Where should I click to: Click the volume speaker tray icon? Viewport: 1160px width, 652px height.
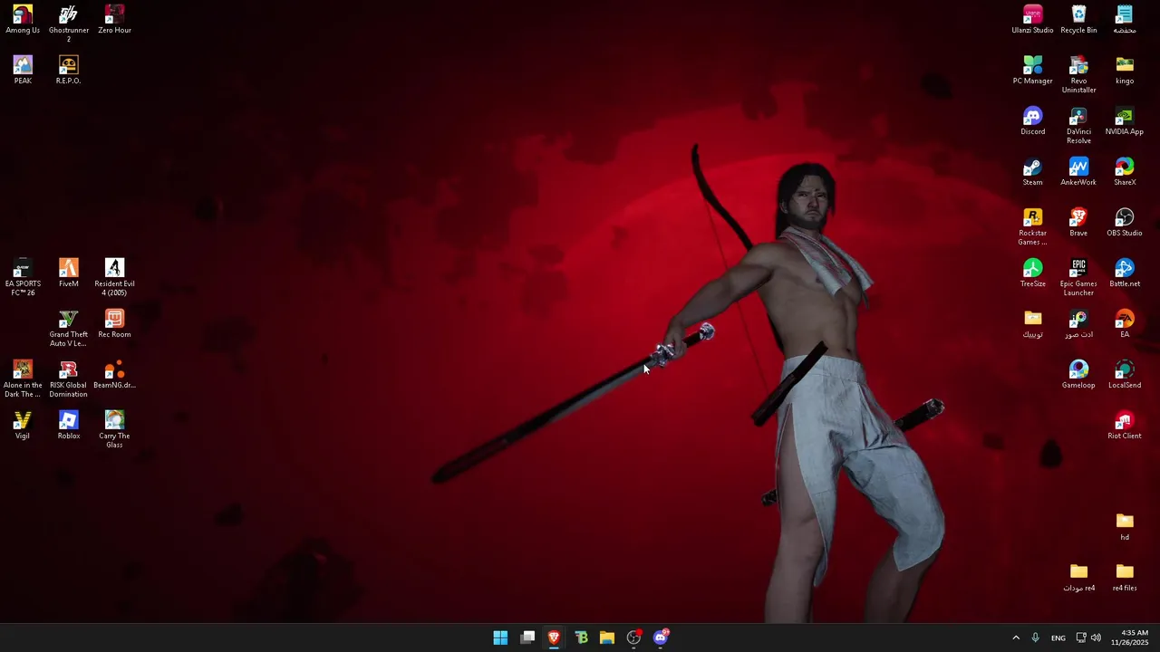tap(1096, 638)
